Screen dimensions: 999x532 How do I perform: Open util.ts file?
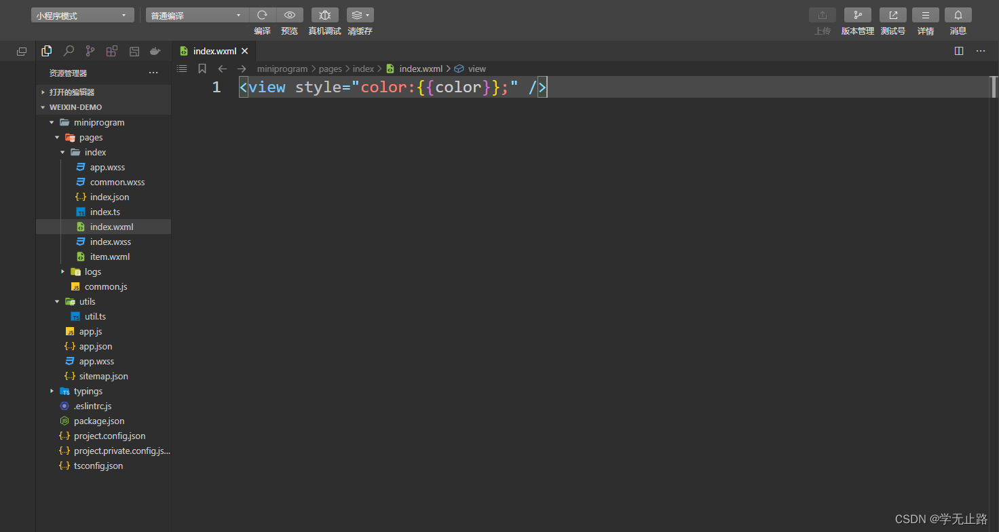[103, 317]
